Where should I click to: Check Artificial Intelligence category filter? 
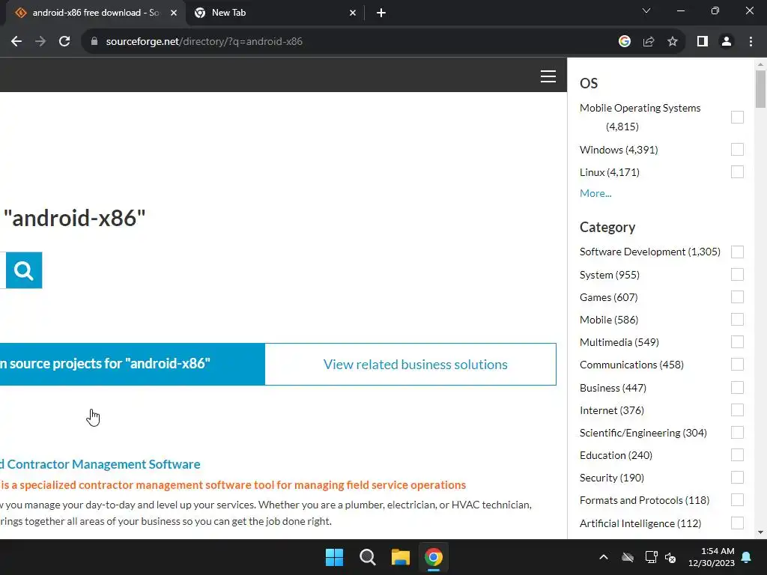coord(737,523)
